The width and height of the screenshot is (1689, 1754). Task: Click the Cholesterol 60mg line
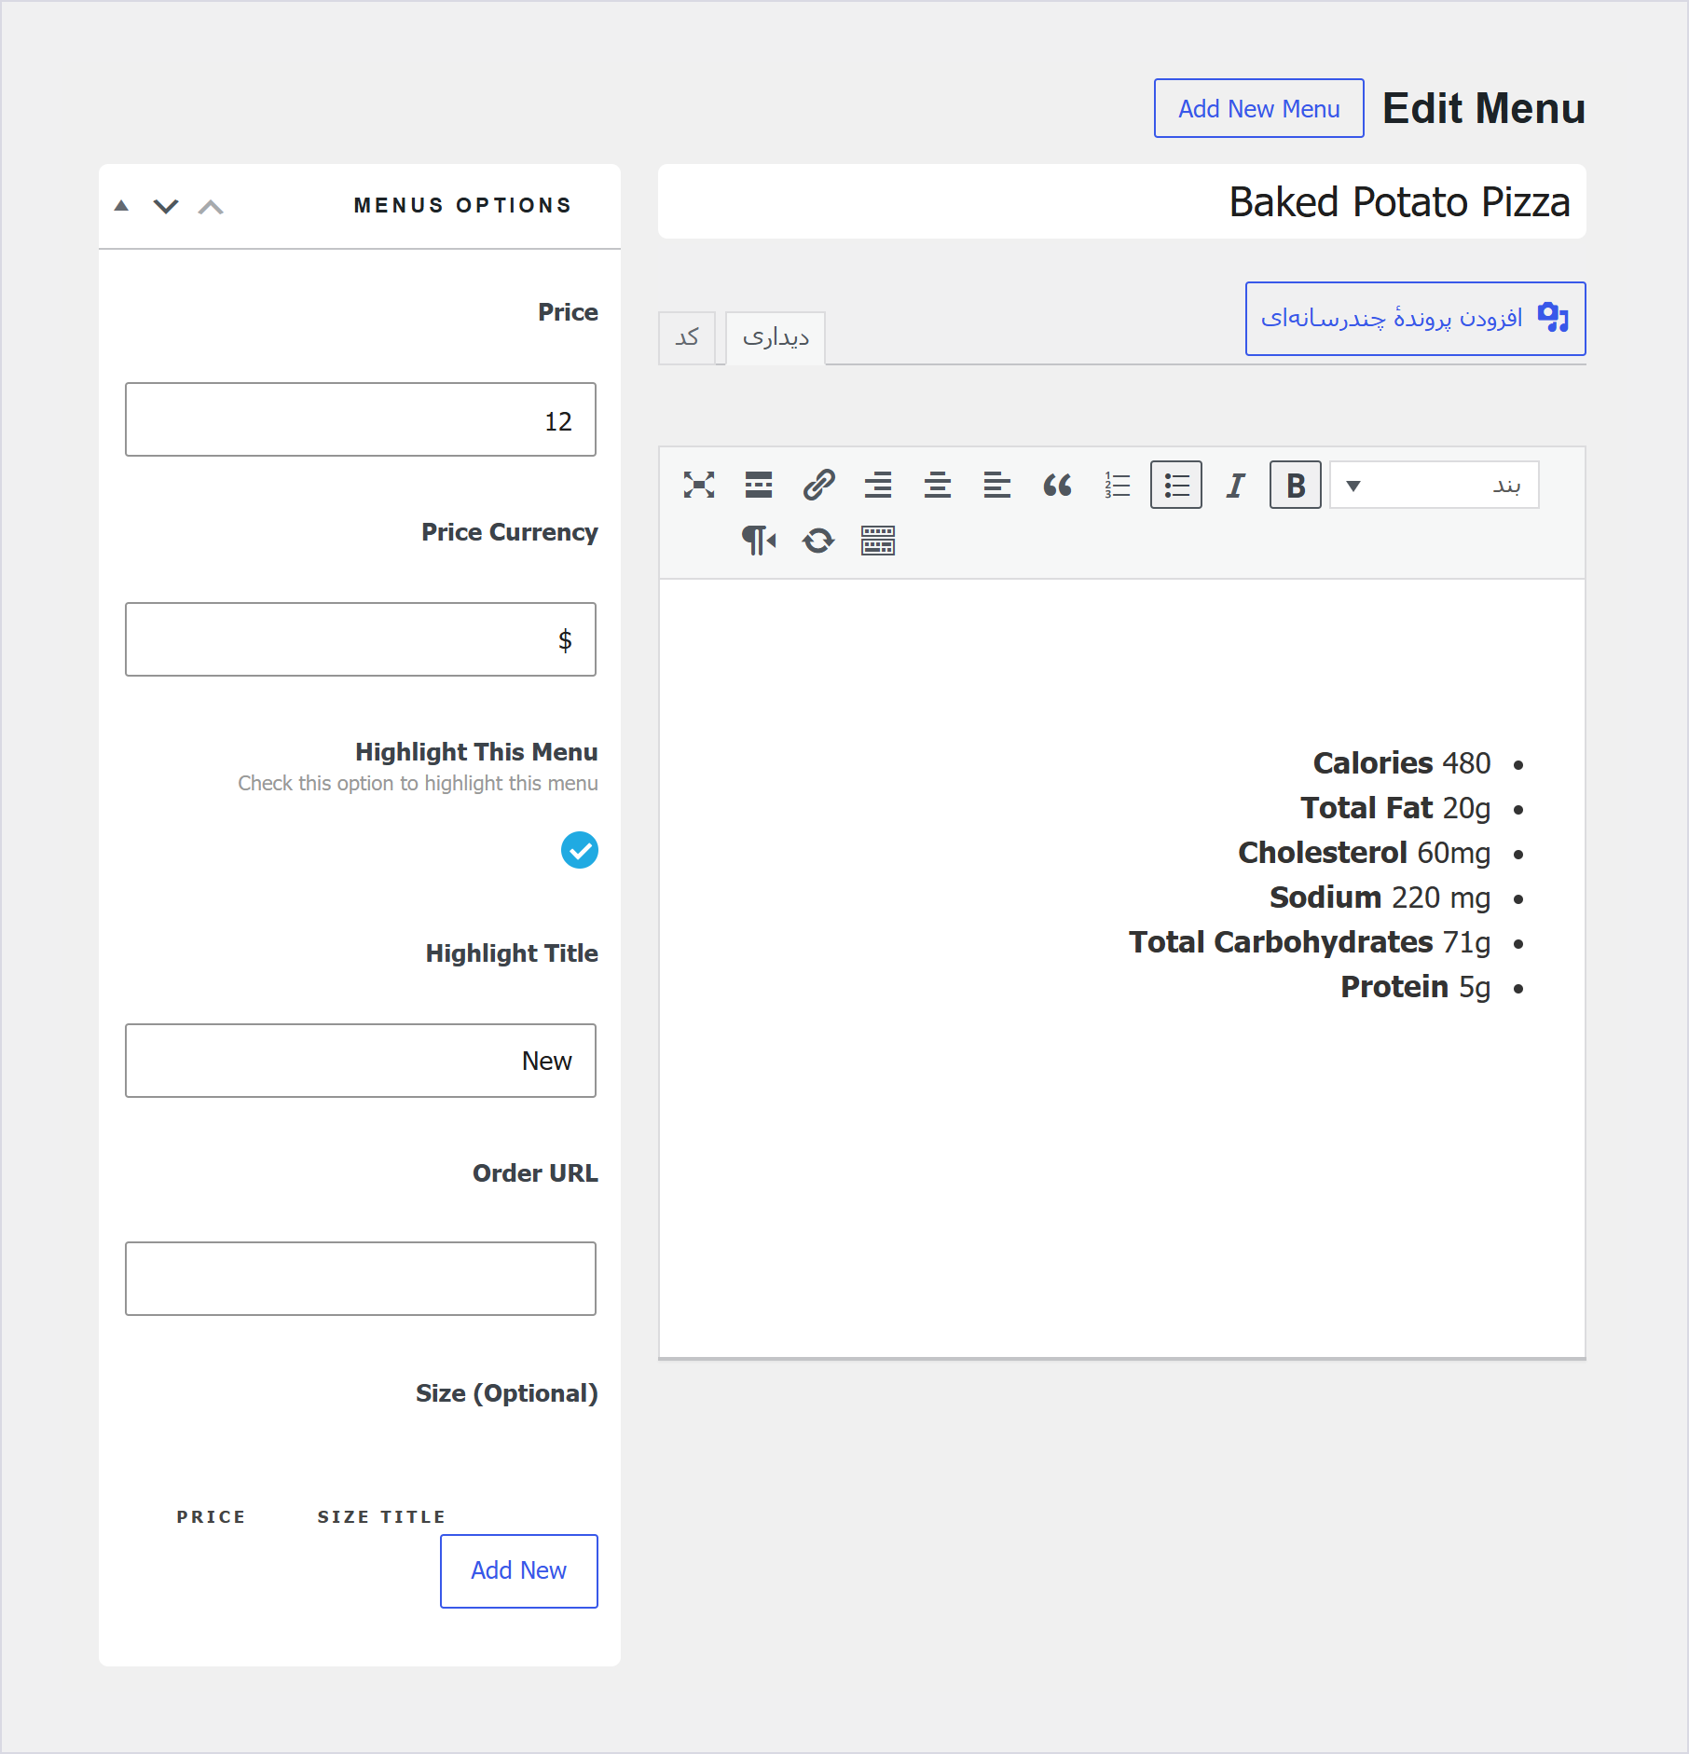click(x=1365, y=853)
